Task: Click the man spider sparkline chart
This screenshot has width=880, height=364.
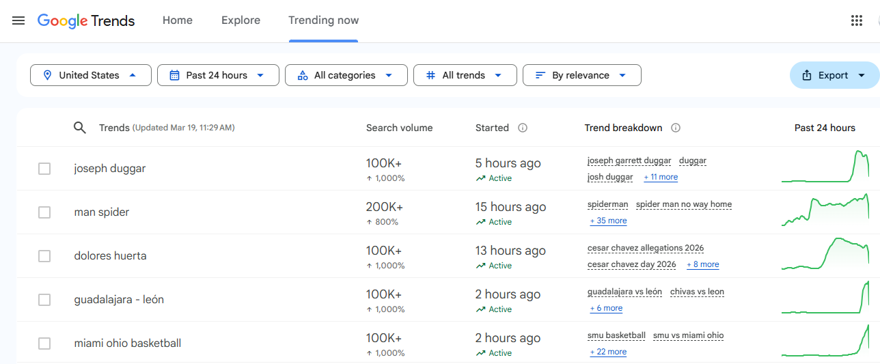Action: tap(825, 210)
